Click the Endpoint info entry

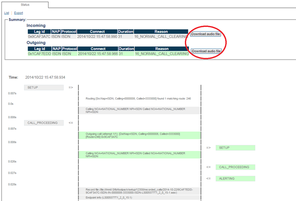tap(139, 198)
